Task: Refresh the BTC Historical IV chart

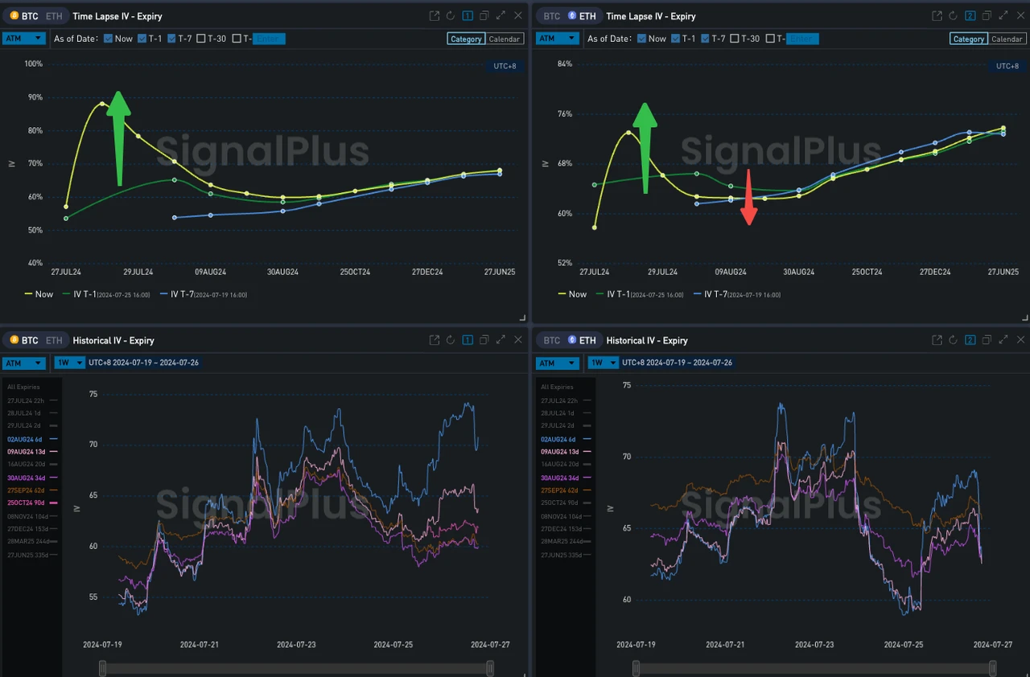Action: (x=451, y=340)
